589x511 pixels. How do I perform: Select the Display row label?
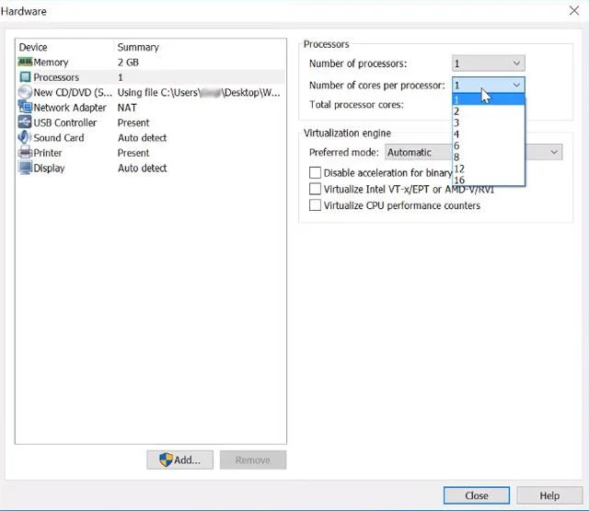pyautogui.click(x=49, y=168)
